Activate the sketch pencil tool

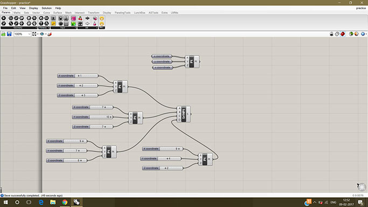coord(50,34)
